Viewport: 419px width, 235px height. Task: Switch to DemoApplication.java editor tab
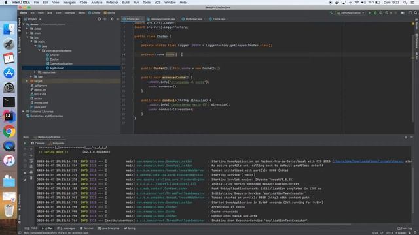162,19
